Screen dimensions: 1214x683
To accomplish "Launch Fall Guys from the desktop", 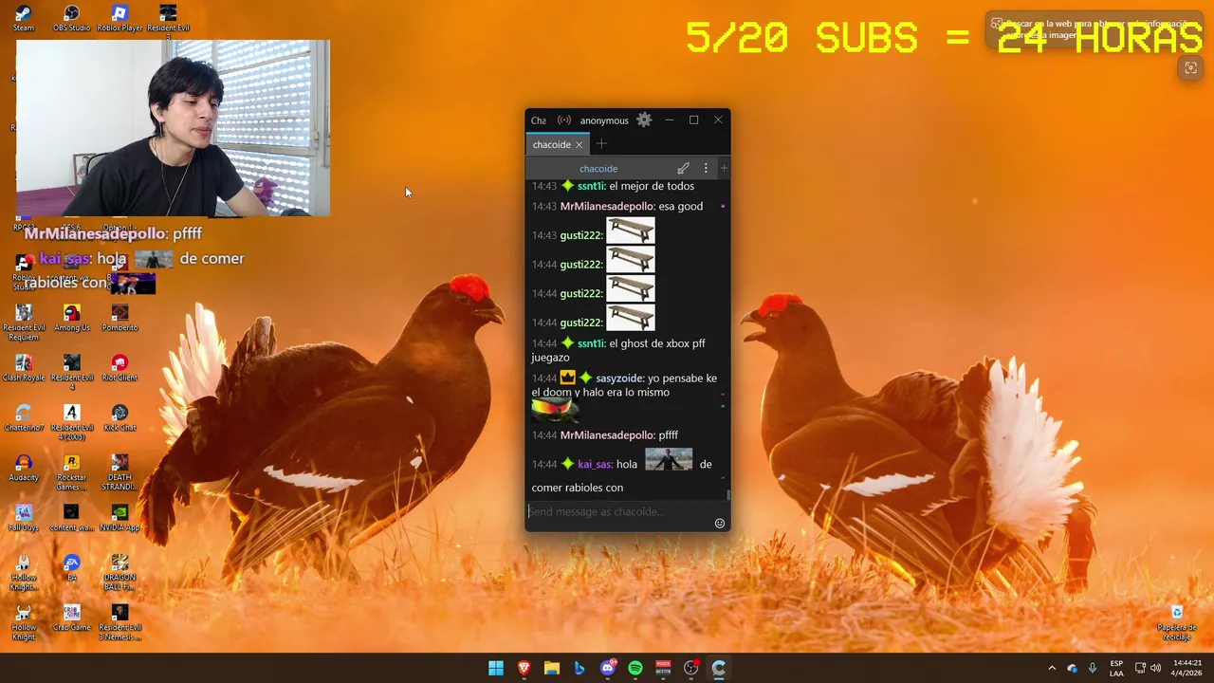I will coord(24,518).
